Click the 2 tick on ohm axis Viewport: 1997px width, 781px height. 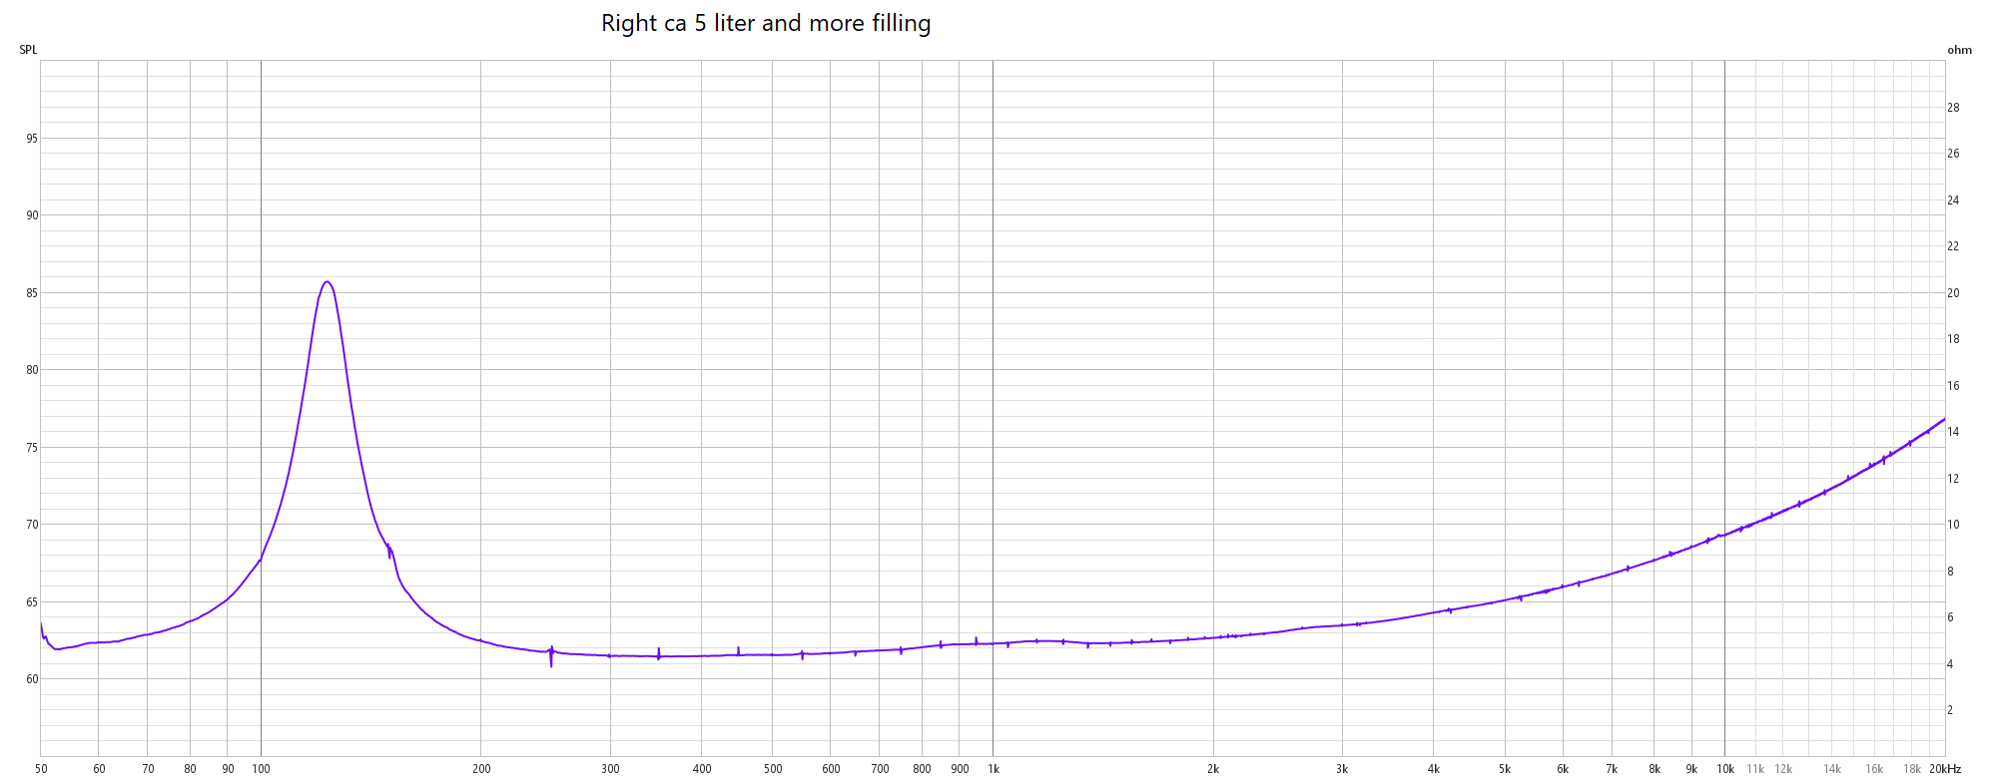pyautogui.click(x=1950, y=710)
